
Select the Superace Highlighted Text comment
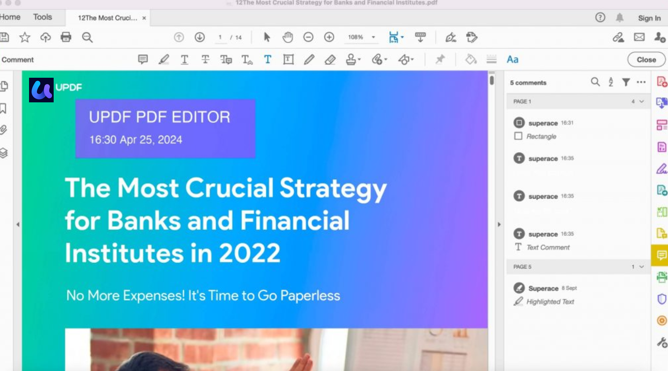point(578,294)
